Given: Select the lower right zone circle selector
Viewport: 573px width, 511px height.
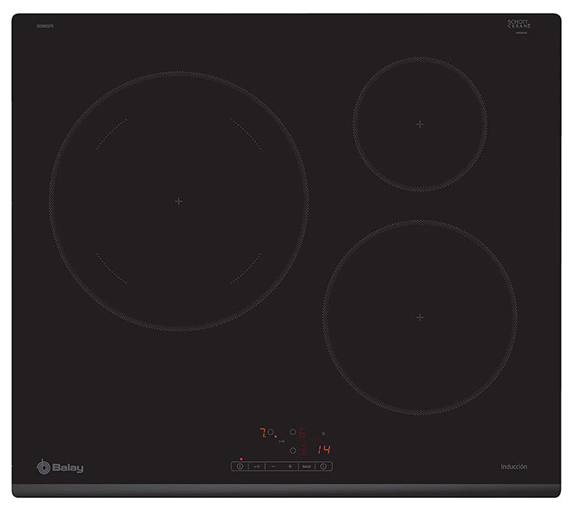Looking at the screenshot, I should (x=292, y=451).
